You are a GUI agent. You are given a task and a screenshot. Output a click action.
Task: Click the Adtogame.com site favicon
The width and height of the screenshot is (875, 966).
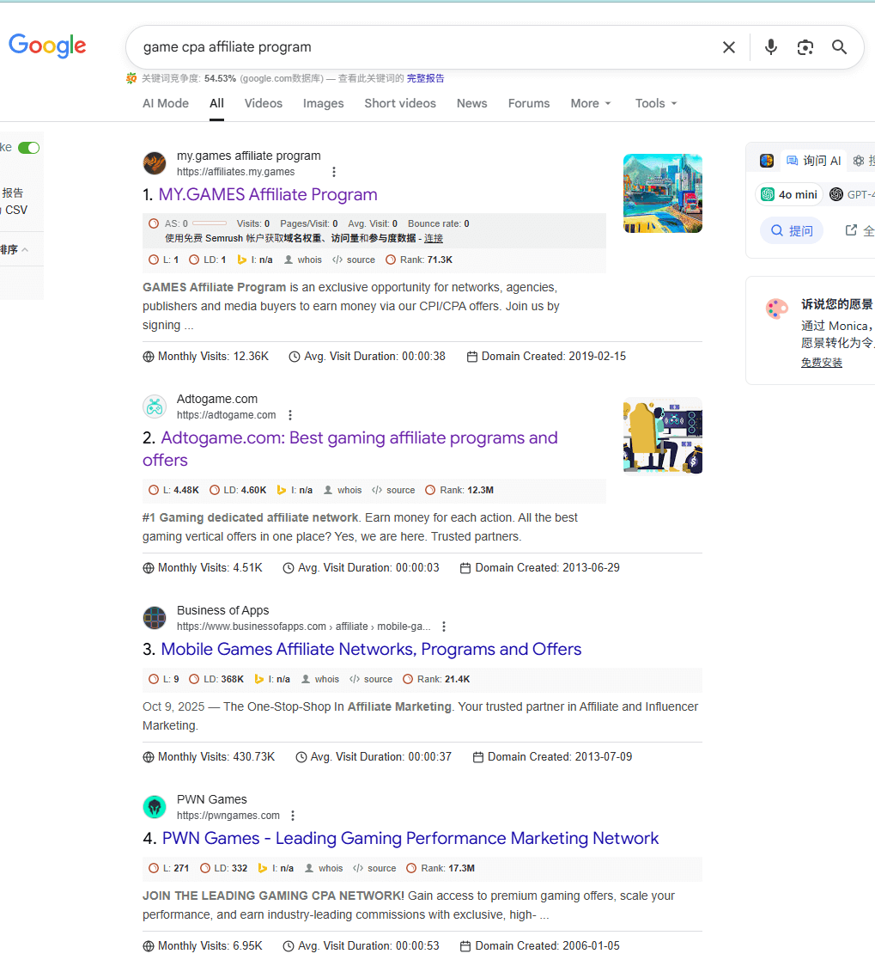pyautogui.click(x=155, y=407)
